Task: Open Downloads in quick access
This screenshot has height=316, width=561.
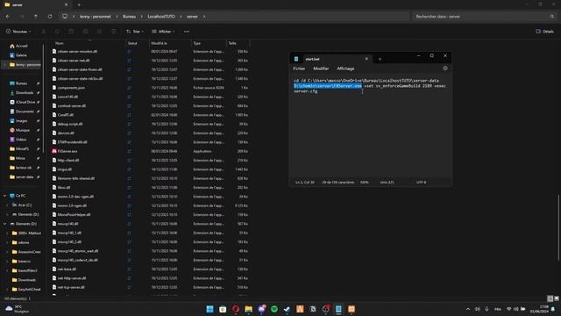Action: 25,92
